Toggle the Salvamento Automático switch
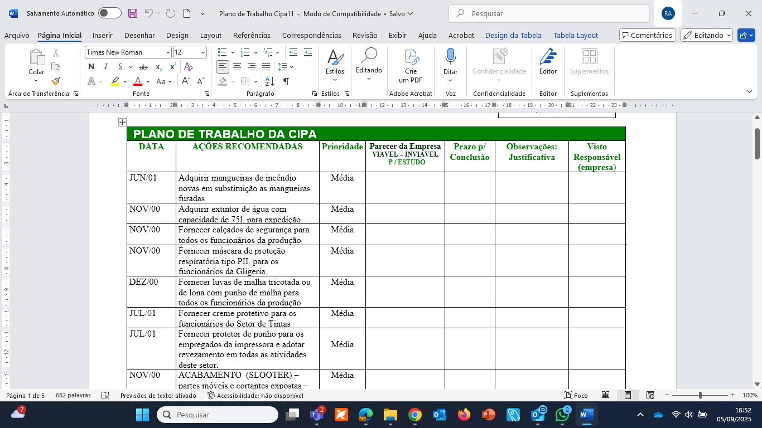The image size is (762, 428). (x=109, y=13)
